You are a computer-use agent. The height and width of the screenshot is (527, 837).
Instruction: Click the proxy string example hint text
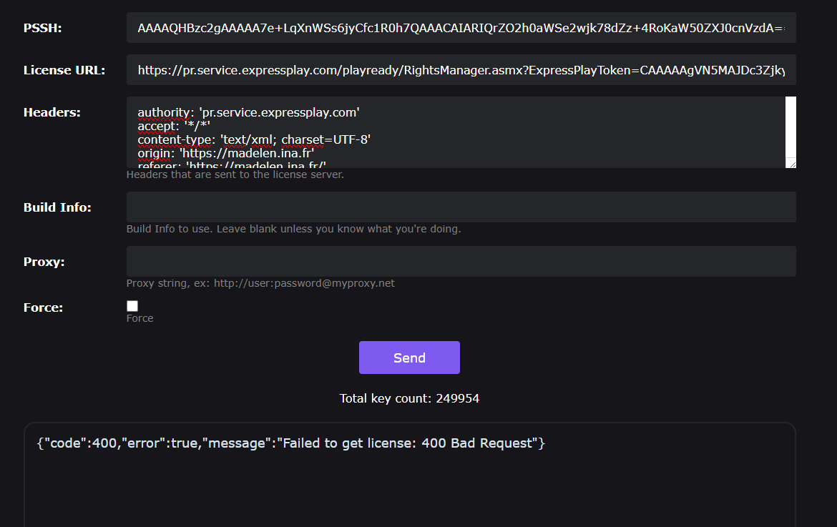click(260, 283)
